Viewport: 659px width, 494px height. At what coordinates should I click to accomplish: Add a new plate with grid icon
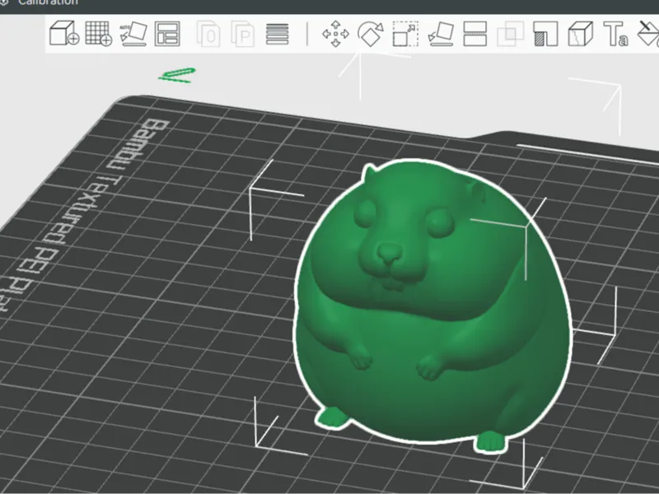[x=98, y=33]
